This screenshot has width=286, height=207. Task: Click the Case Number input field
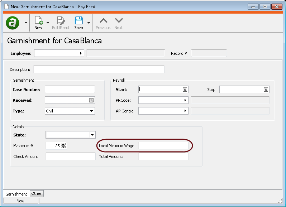(70, 90)
